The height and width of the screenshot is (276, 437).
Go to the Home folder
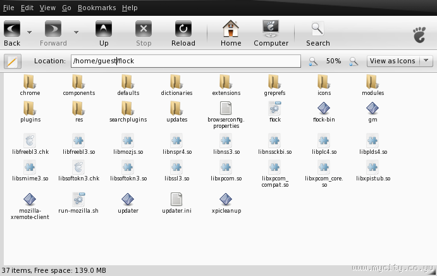[231, 33]
